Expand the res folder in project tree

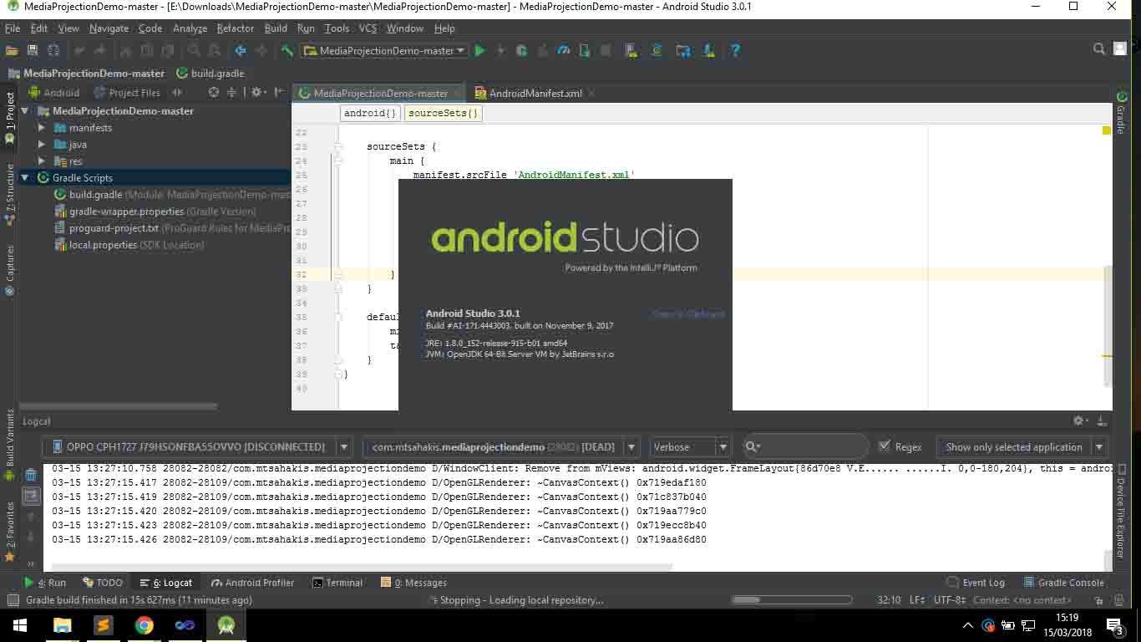click(42, 161)
